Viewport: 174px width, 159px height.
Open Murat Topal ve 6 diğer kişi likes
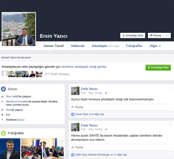point(90,114)
